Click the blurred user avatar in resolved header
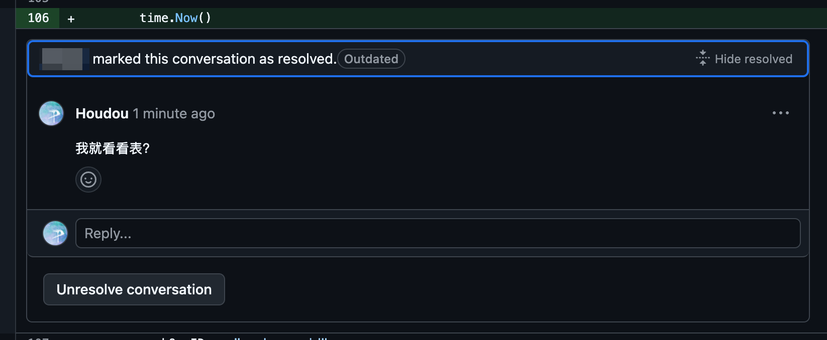 pos(62,59)
